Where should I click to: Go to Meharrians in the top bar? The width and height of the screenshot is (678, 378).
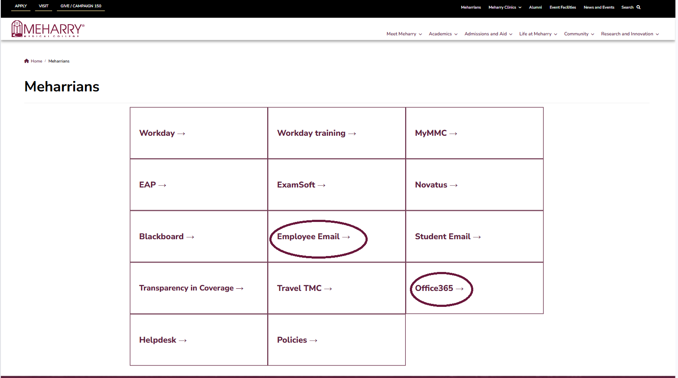pyautogui.click(x=471, y=7)
